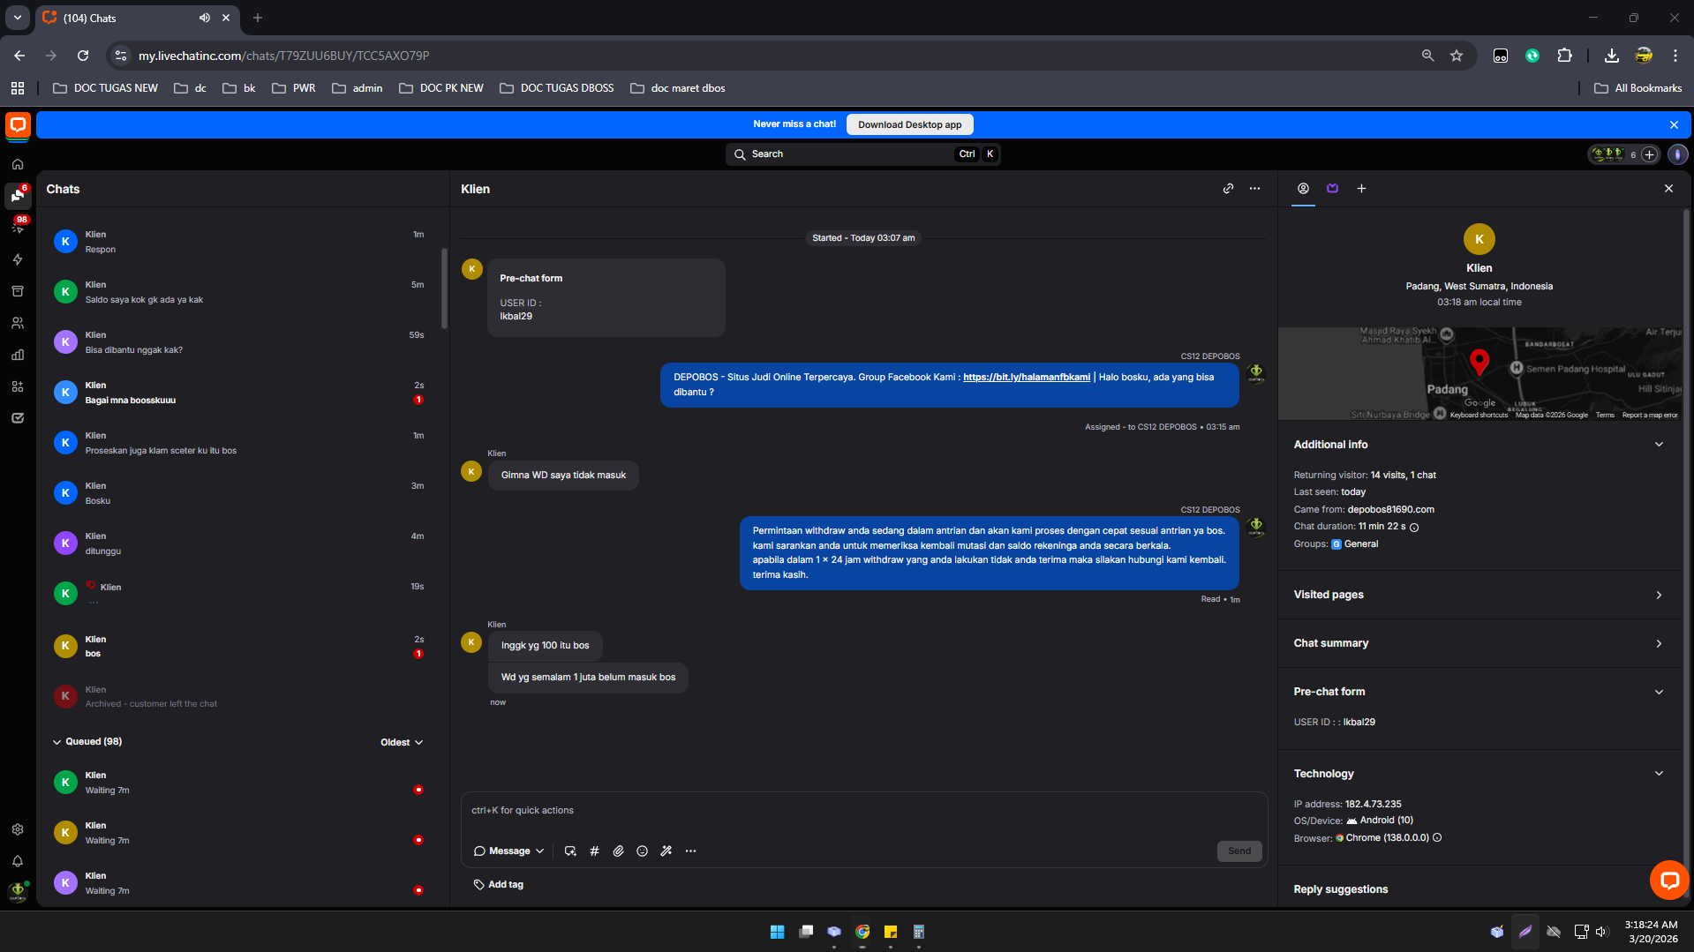Viewport: 1694px width, 952px height.
Task: Open Chrome from Windows taskbar
Action: [862, 932]
